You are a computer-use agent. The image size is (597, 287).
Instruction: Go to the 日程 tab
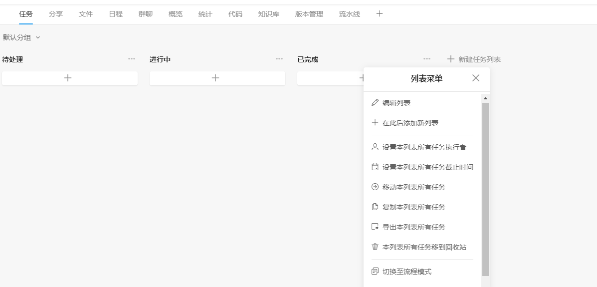tap(116, 14)
